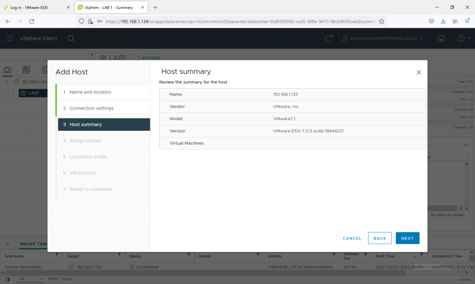Click the browser back arrow
This screenshot has height=284, width=475.
click(x=8, y=21)
